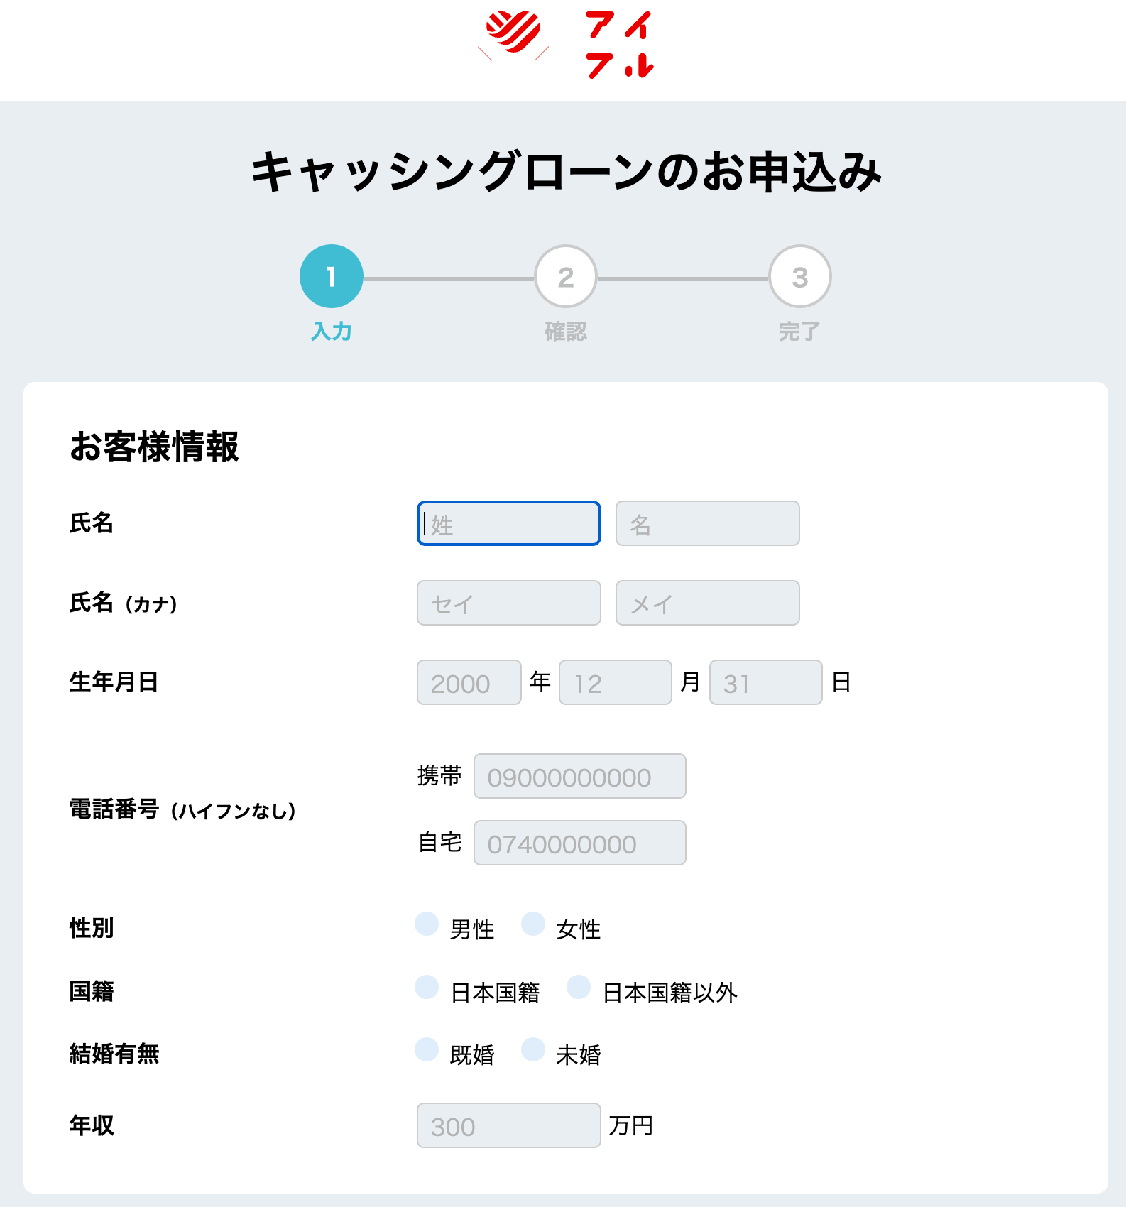The height and width of the screenshot is (1207, 1126).
Task: Click the アイフル katakana logo text
Action: [620, 44]
